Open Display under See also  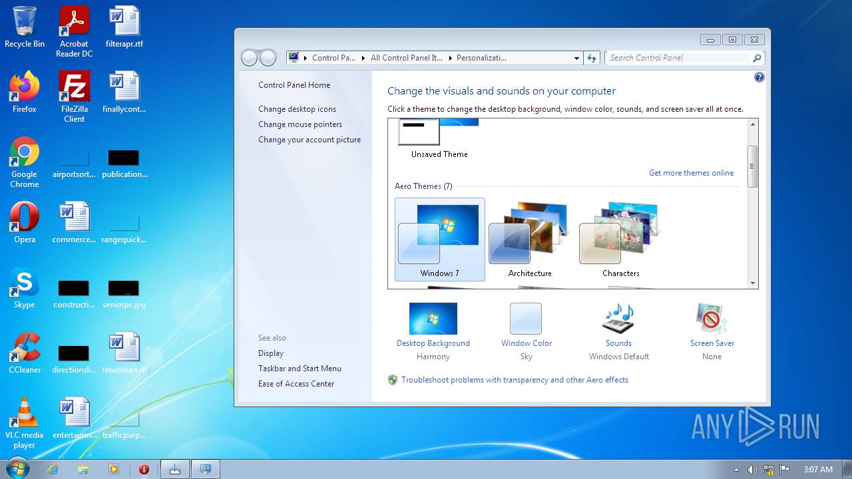tap(271, 353)
